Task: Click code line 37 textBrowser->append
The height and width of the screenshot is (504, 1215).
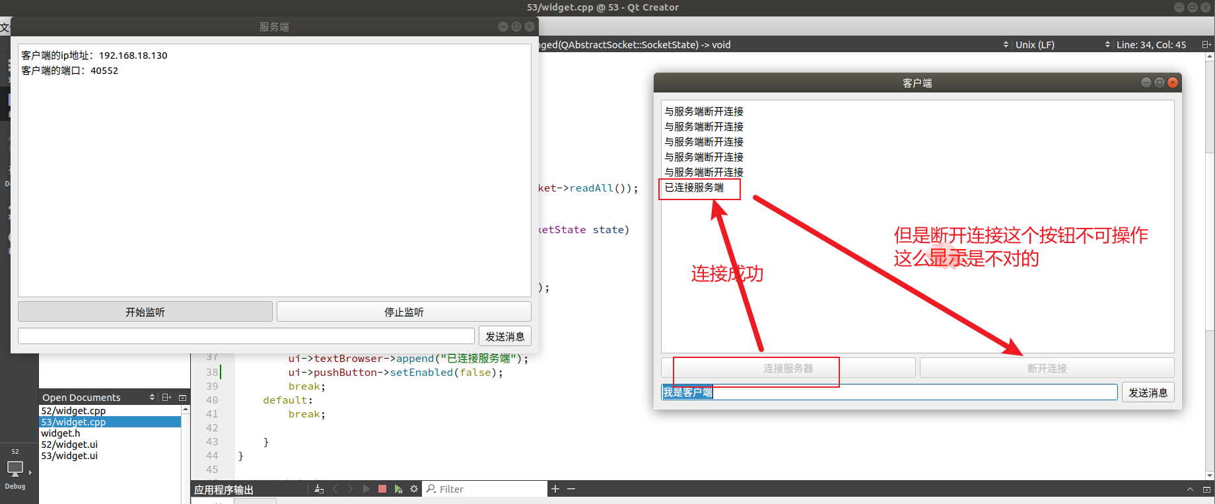Action: pyautogui.click(x=408, y=359)
